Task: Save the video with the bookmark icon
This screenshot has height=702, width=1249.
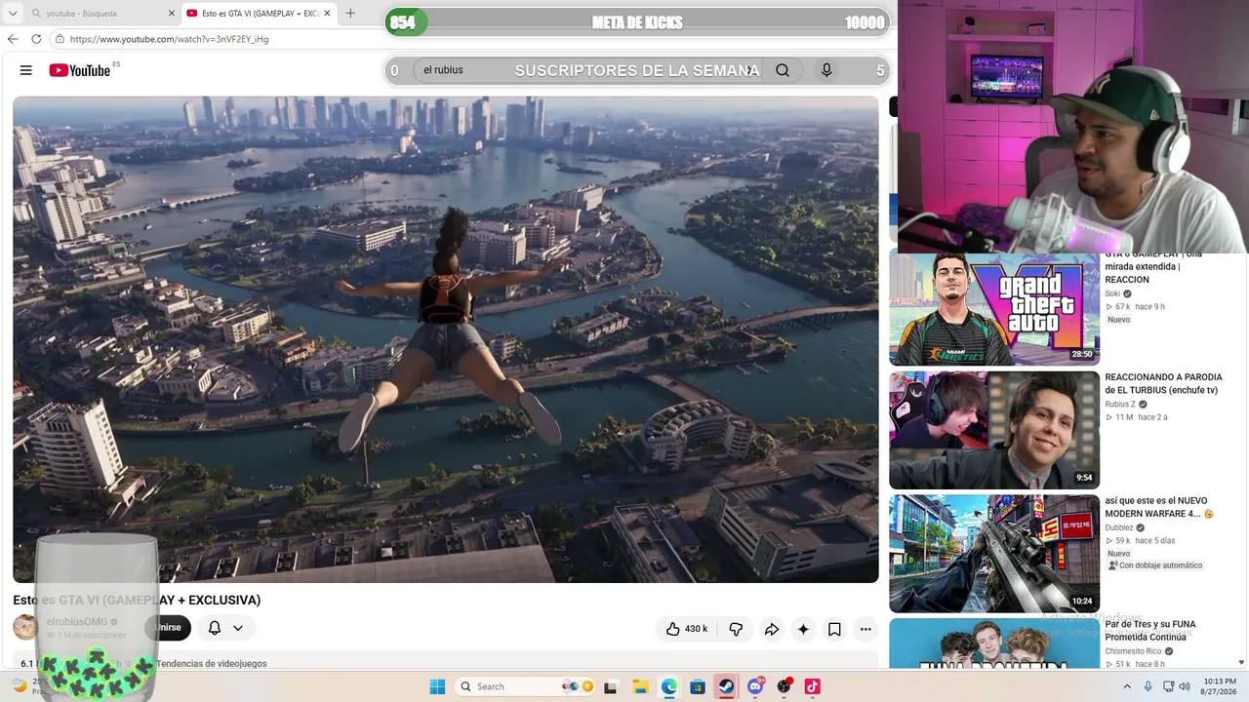Action: (834, 629)
